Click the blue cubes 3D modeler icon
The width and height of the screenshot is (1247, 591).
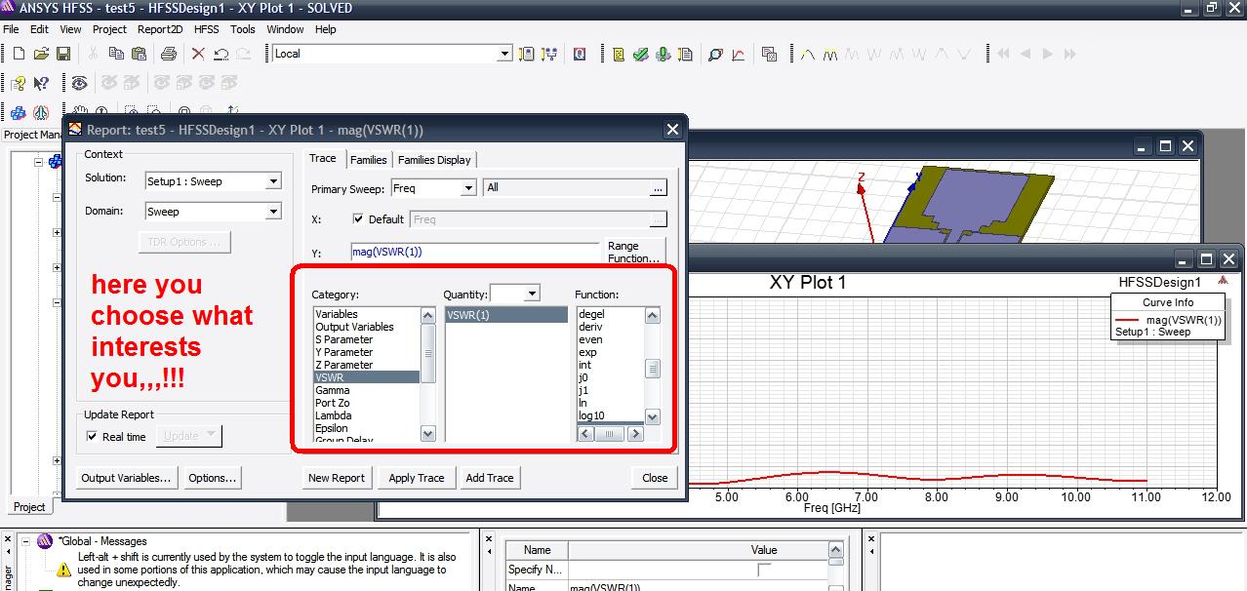19,113
